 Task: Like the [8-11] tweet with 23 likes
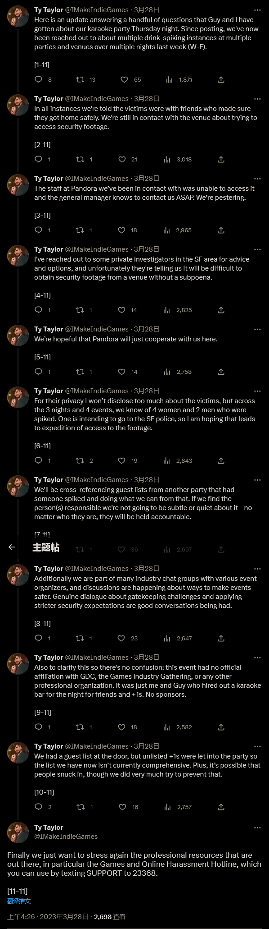(121, 638)
